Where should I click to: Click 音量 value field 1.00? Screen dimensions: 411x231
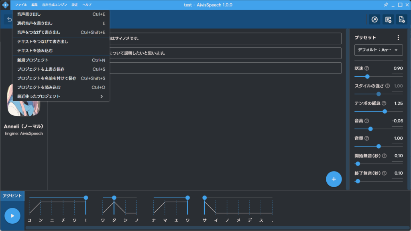point(398,138)
